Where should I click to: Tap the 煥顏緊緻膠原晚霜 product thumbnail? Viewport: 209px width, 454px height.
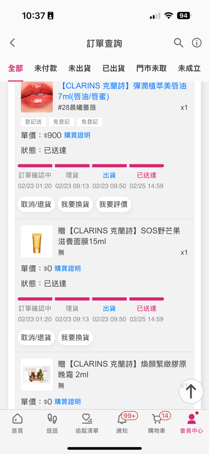point(37,374)
